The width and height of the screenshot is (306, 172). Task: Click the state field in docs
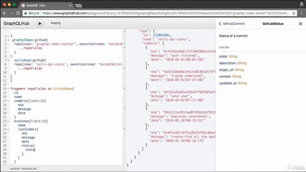[x=223, y=56]
